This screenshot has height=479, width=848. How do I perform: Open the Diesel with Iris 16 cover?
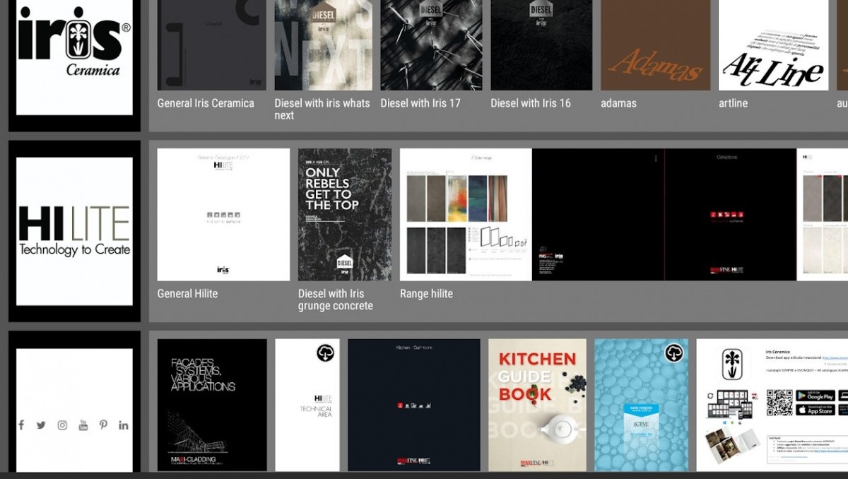[541, 45]
